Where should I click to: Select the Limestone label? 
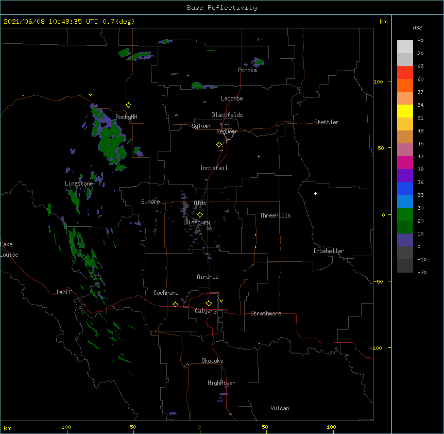(79, 183)
